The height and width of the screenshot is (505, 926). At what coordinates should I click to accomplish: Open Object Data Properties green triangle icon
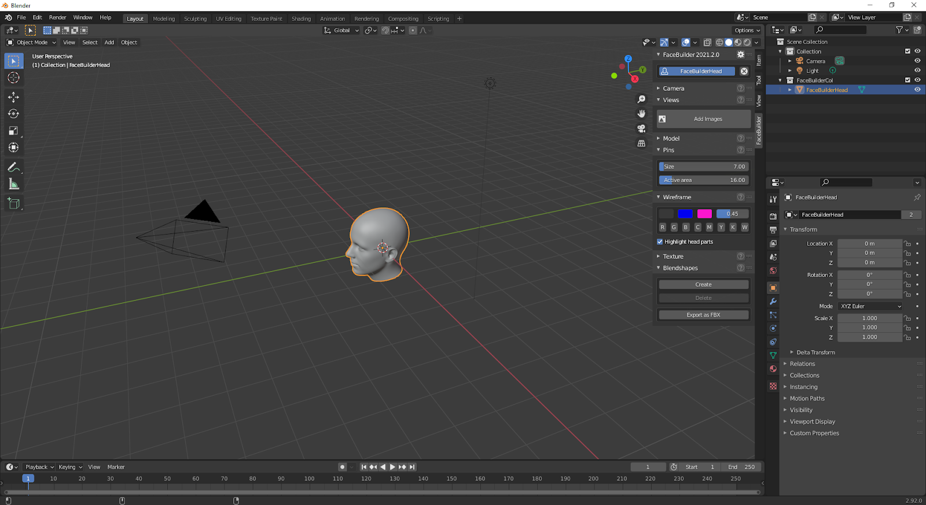click(x=773, y=355)
